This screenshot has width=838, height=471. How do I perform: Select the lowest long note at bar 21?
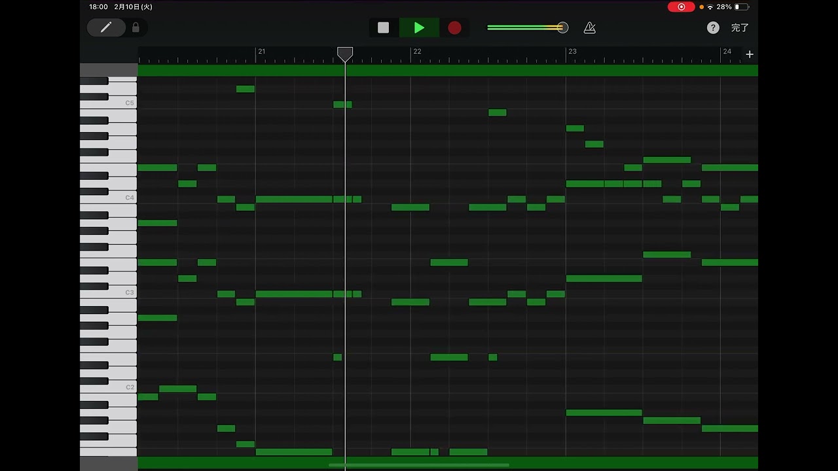(x=294, y=452)
